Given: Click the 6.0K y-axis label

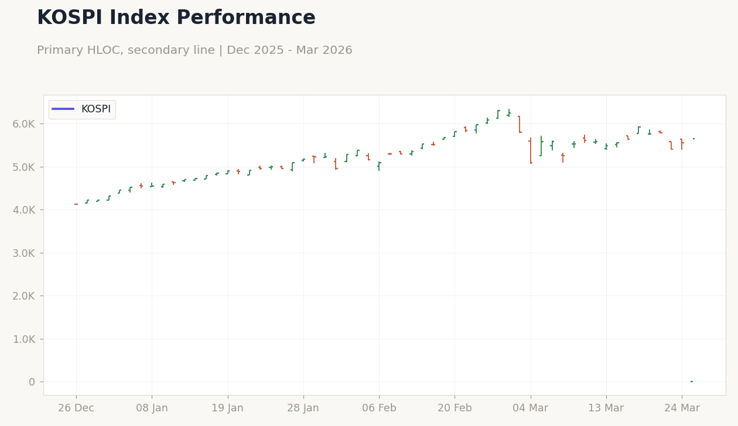Looking at the screenshot, I should 24,124.
